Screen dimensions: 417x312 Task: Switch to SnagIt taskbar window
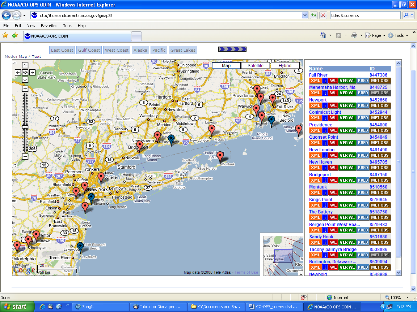click(101, 307)
